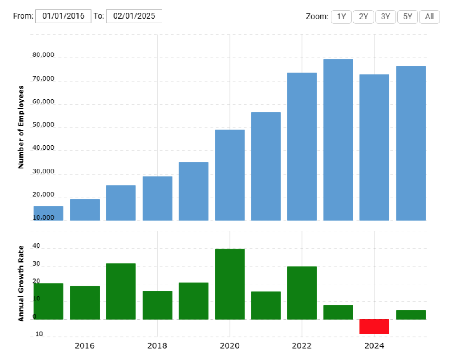Screen dimensions: 455x353
Task: Click the rightmost green growth rate bar
Action: pos(411,315)
